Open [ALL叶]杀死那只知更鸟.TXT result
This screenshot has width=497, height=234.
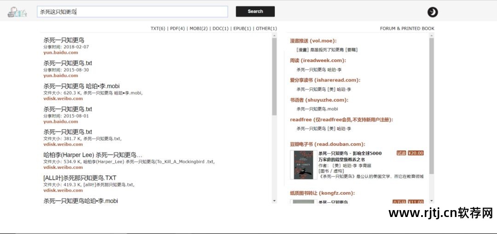pos(80,177)
